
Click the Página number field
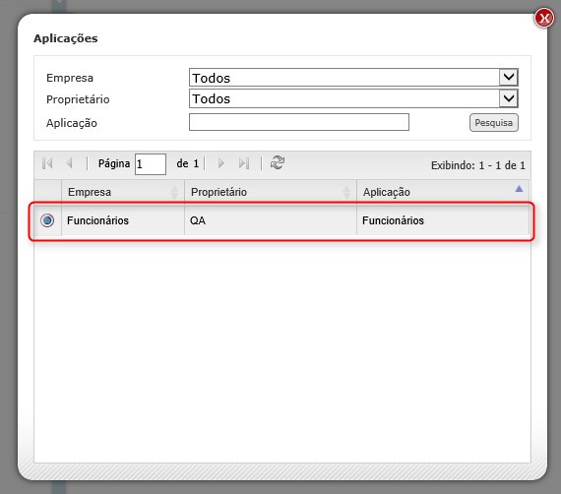pyautogui.click(x=151, y=164)
